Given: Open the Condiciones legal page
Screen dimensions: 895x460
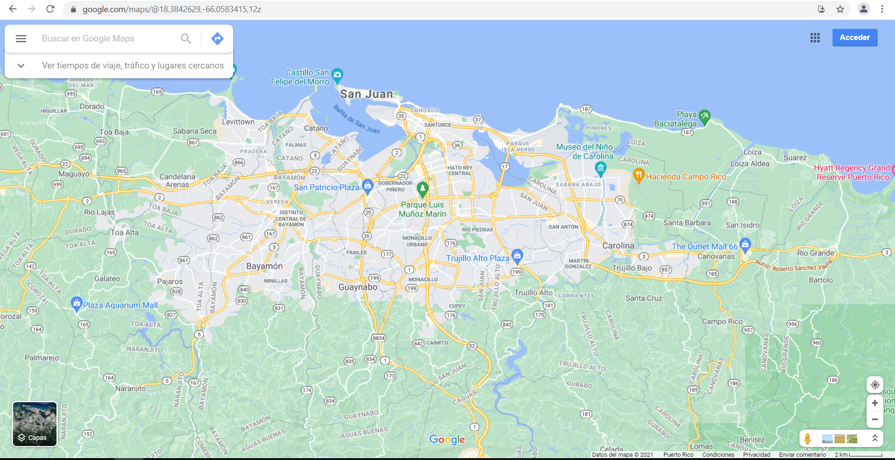Looking at the screenshot, I should point(718,455).
